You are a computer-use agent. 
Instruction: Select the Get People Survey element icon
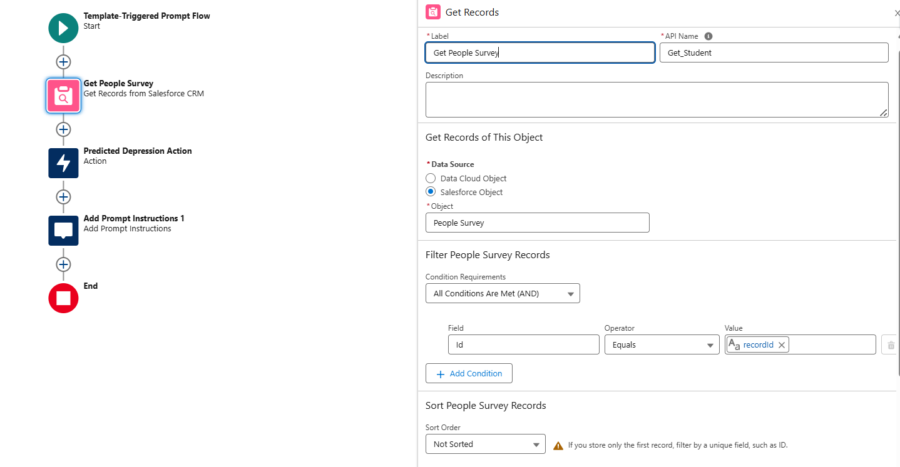pyautogui.click(x=63, y=96)
